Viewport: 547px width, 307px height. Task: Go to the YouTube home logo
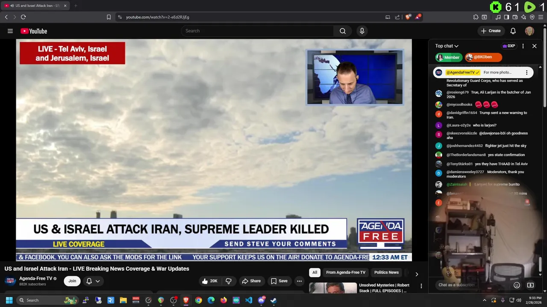tap(34, 31)
